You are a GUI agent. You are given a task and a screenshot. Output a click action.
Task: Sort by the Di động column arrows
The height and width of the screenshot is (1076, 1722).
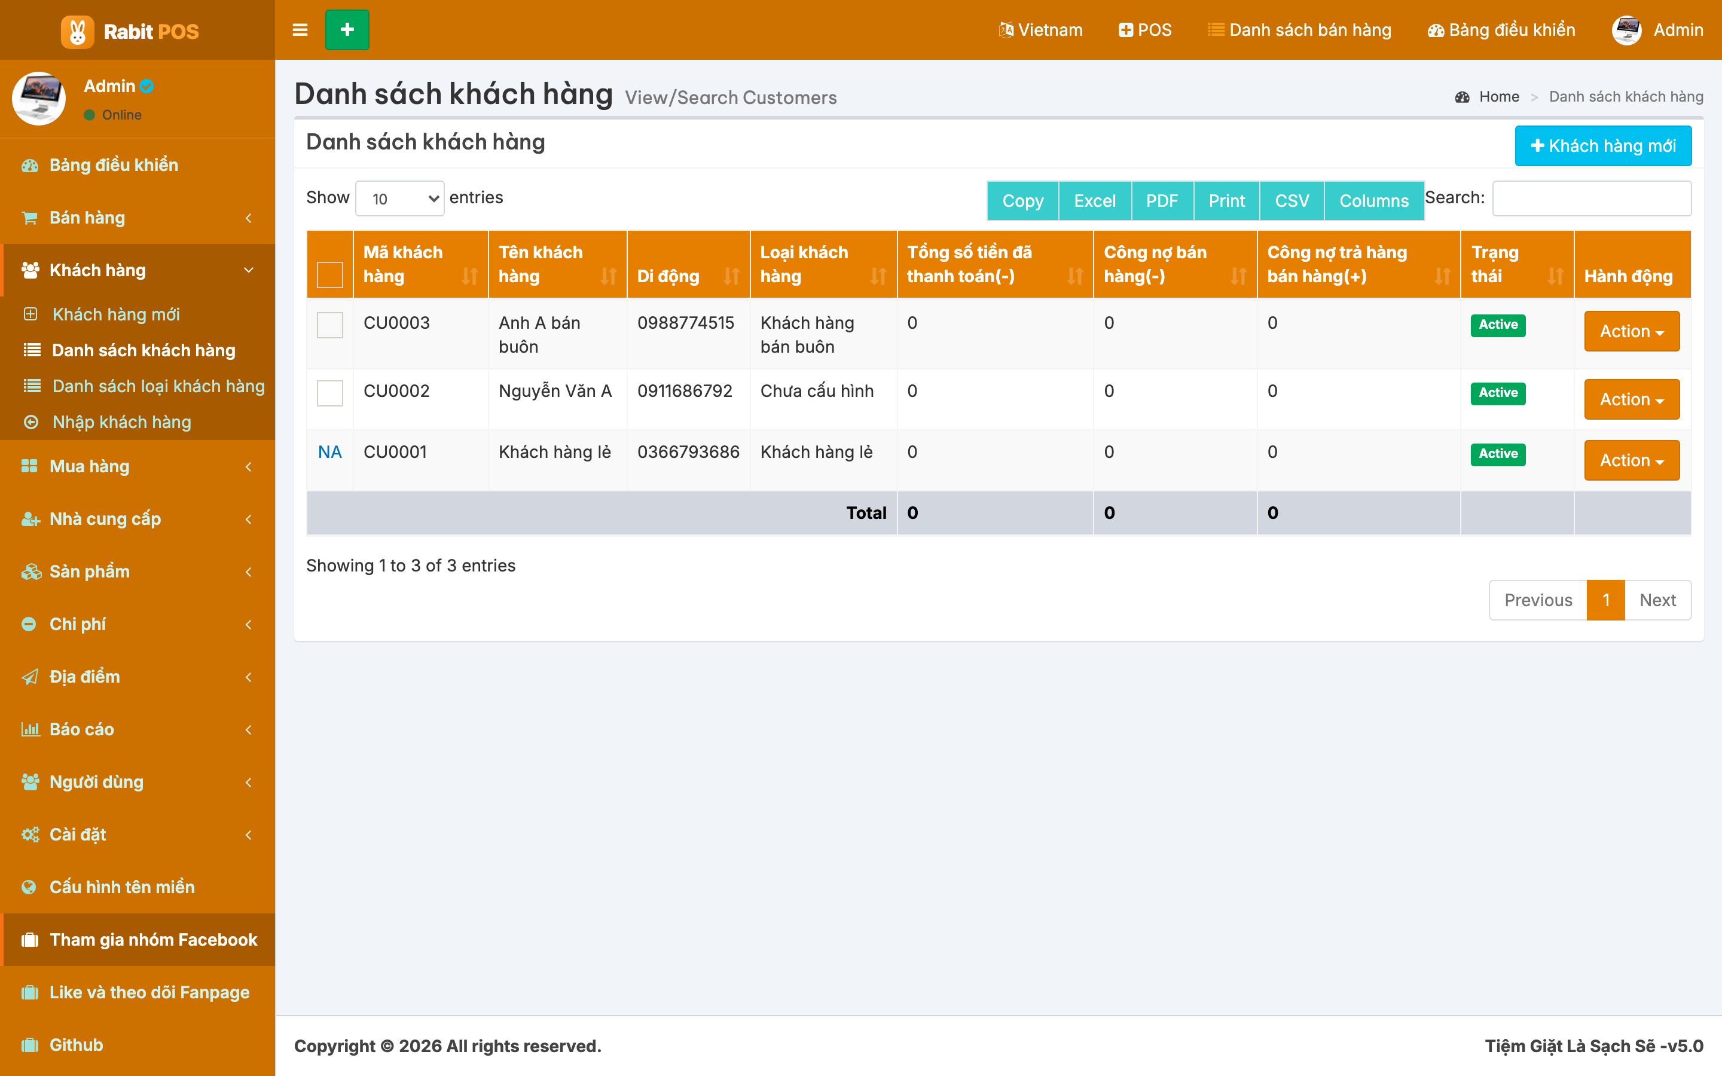pyautogui.click(x=731, y=276)
